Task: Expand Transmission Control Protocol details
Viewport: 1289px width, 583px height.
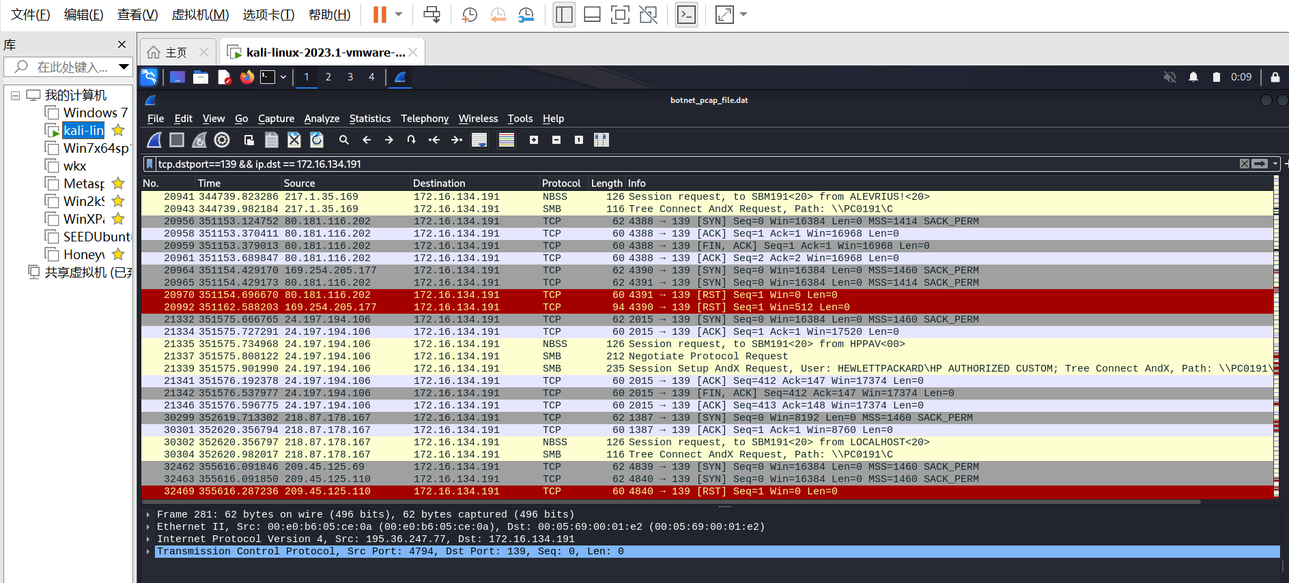Action: tap(148, 552)
